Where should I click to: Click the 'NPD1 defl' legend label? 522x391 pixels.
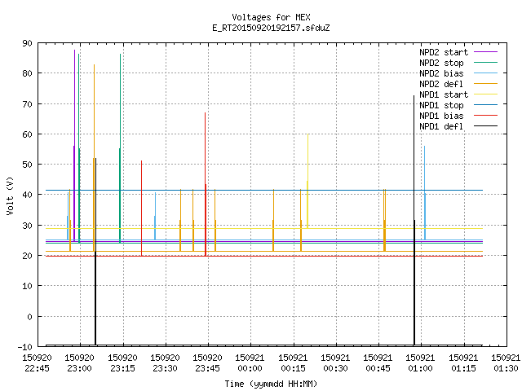pos(441,126)
